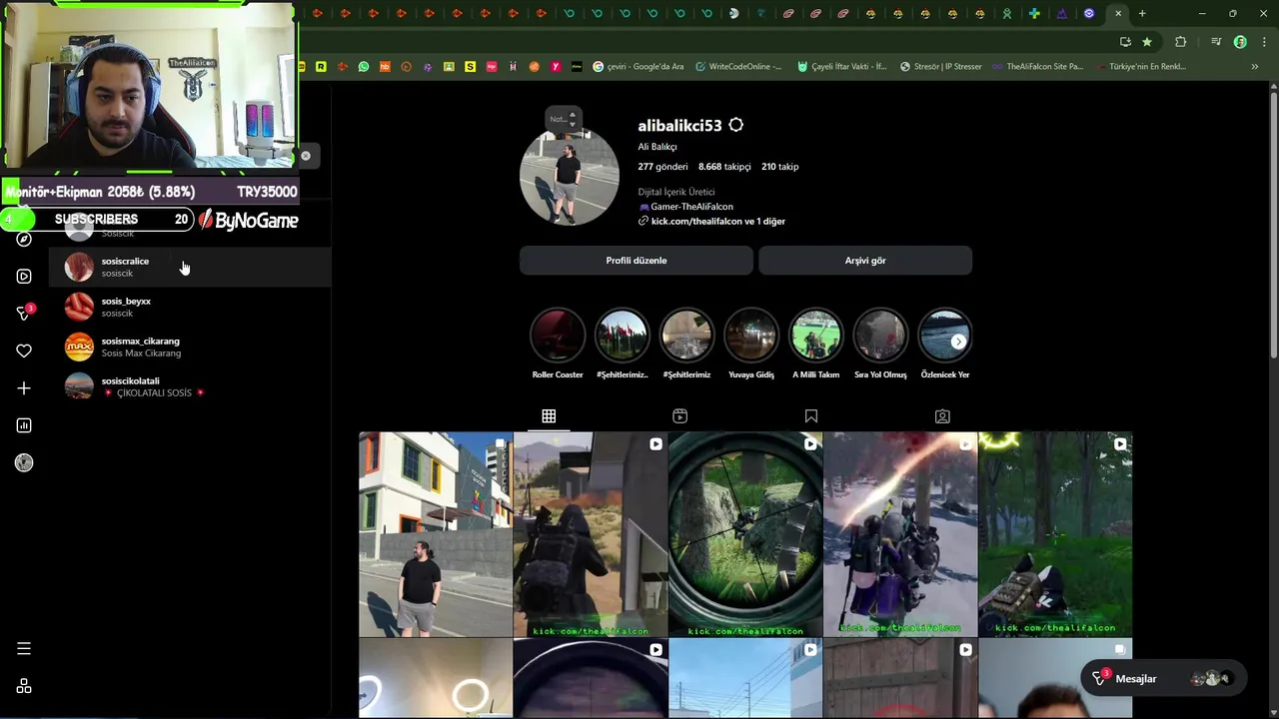Click the Profili düzenle button
Viewport: 1279px width, 719px height.
click(x=637, y=261)
